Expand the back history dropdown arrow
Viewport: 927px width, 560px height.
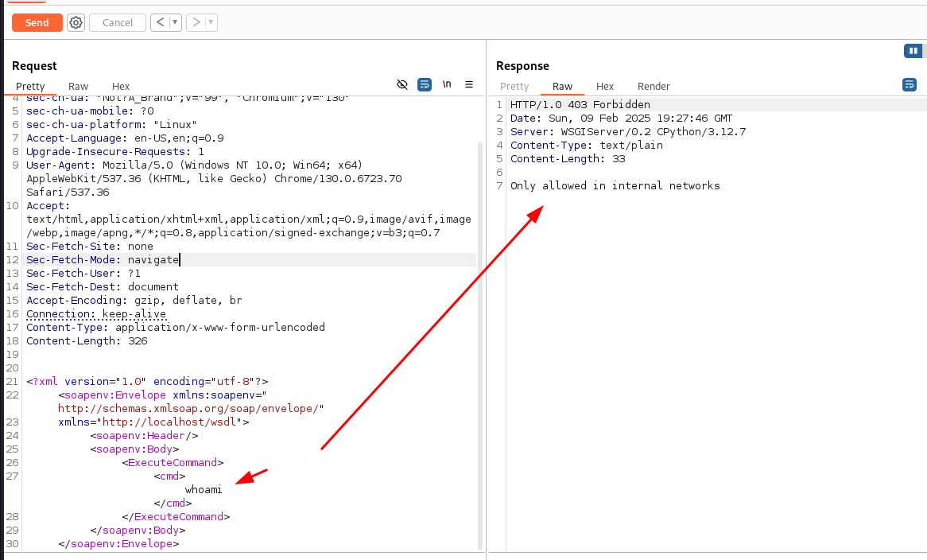[x=175, y=22]
